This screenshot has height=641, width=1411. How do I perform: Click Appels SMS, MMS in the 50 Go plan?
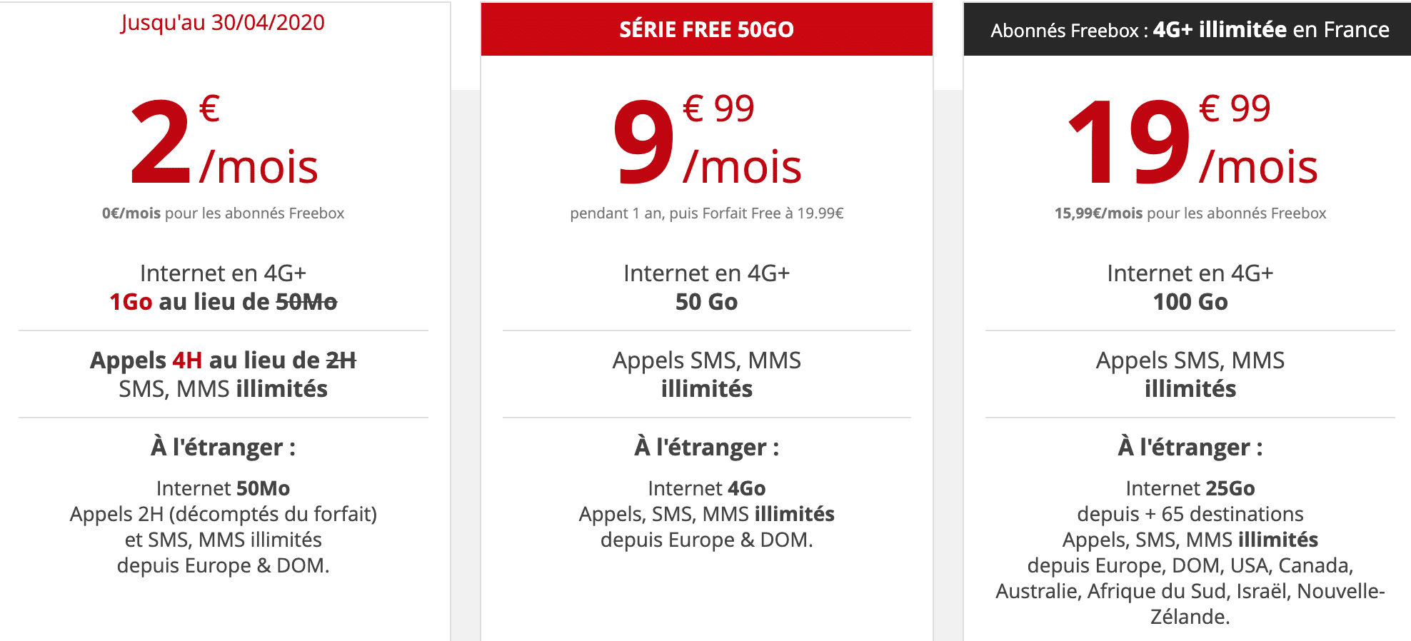pyautogui.click(x=706, y=360)
